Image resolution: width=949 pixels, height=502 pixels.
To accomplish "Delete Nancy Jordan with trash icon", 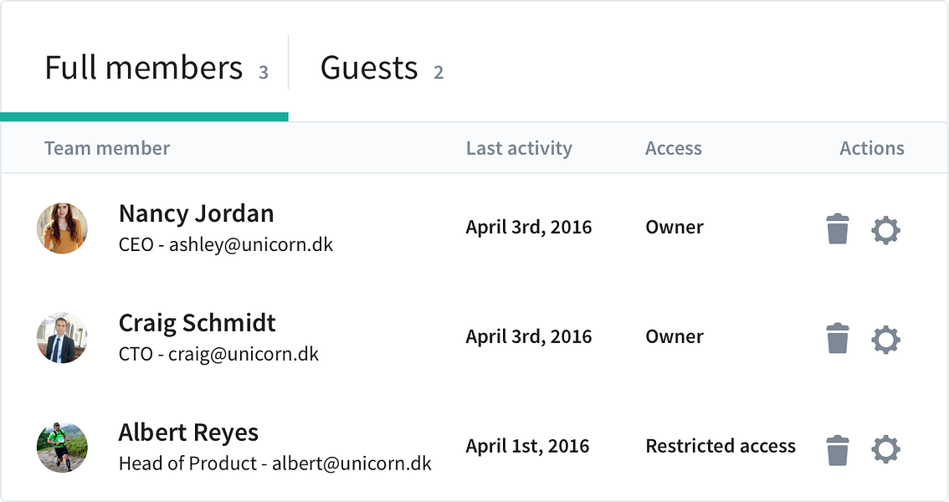I will coord(838,228).
